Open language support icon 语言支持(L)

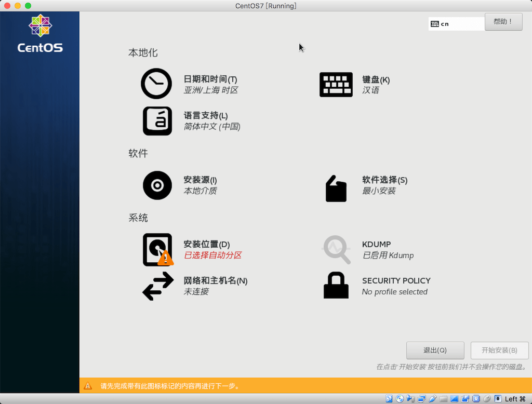coord(157,121)
